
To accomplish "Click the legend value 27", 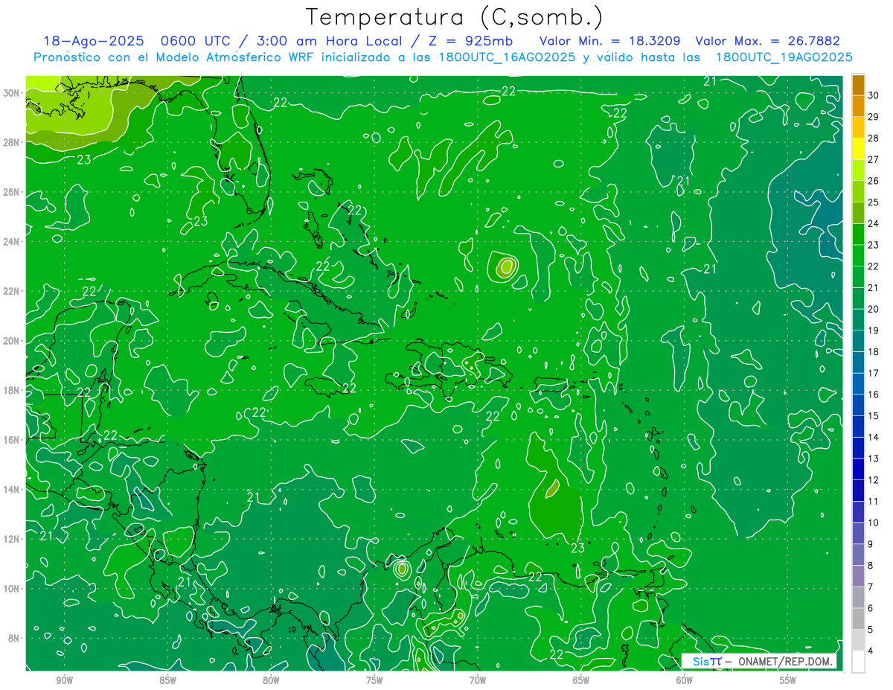I will pos(874,159).
